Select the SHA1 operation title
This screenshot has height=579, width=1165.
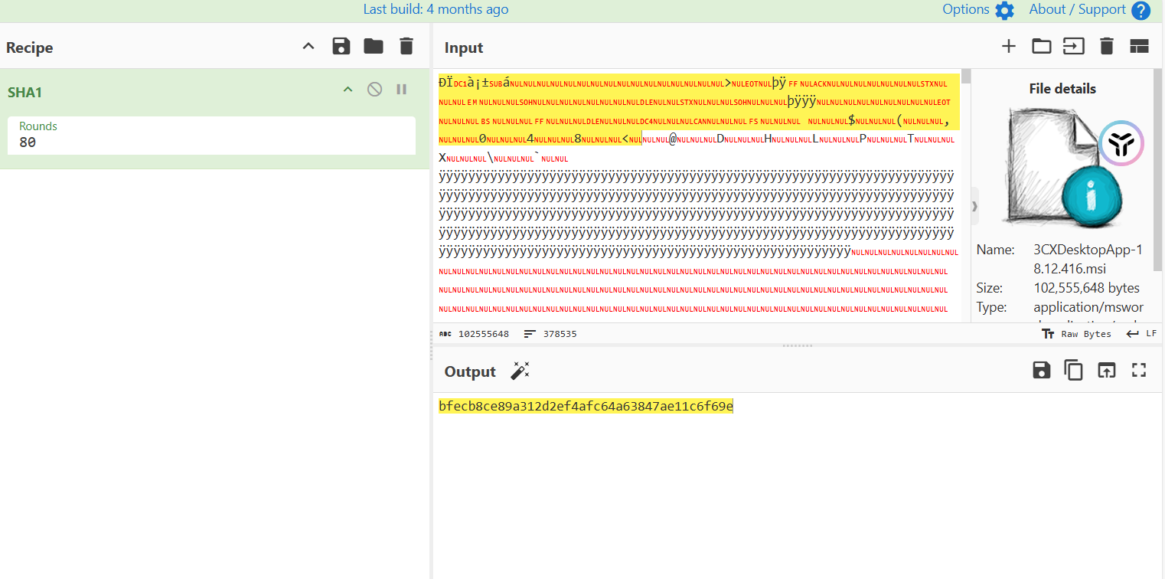pos(25,93)
